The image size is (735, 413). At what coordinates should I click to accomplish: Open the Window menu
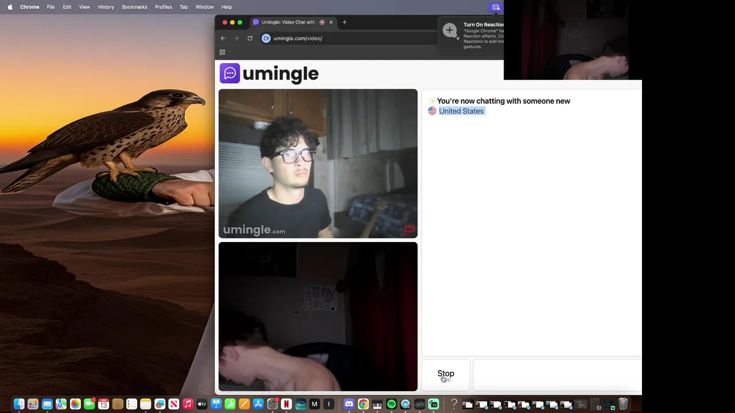[x=204, y=7]
